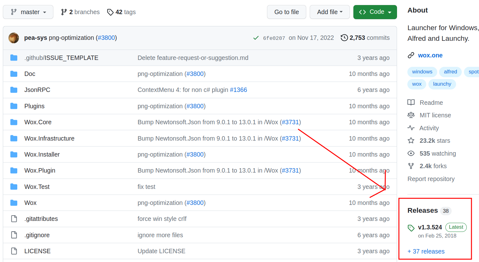
Task: Open the JsonRPC folder
Action: (37, 90)
